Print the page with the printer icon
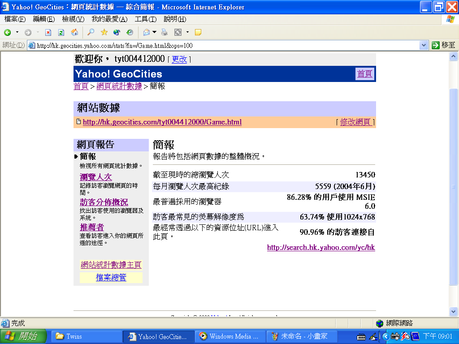Image resolution: width=459 pixels, height=344 pixels. (165, 32)
